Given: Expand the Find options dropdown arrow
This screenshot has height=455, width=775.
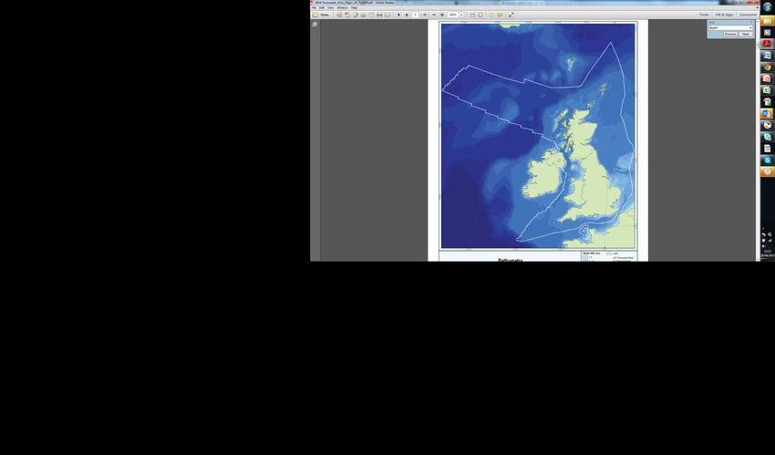Looking at the screenshot, I should (x=750, y=27).
